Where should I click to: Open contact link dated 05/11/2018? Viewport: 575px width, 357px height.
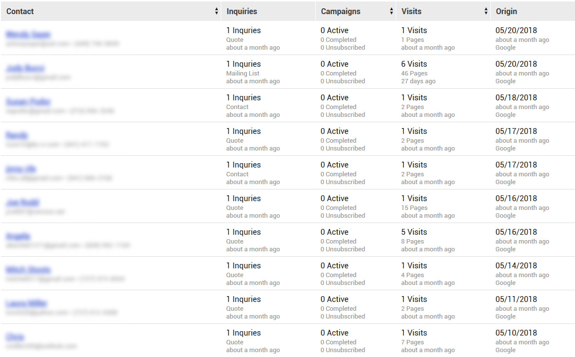click(x=26, y=303)
